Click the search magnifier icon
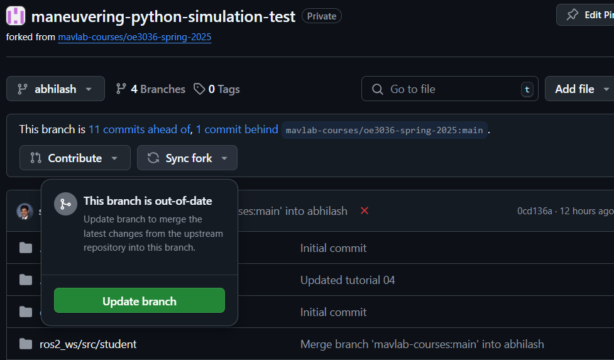614x360 pixels. [x=377, y=89]
